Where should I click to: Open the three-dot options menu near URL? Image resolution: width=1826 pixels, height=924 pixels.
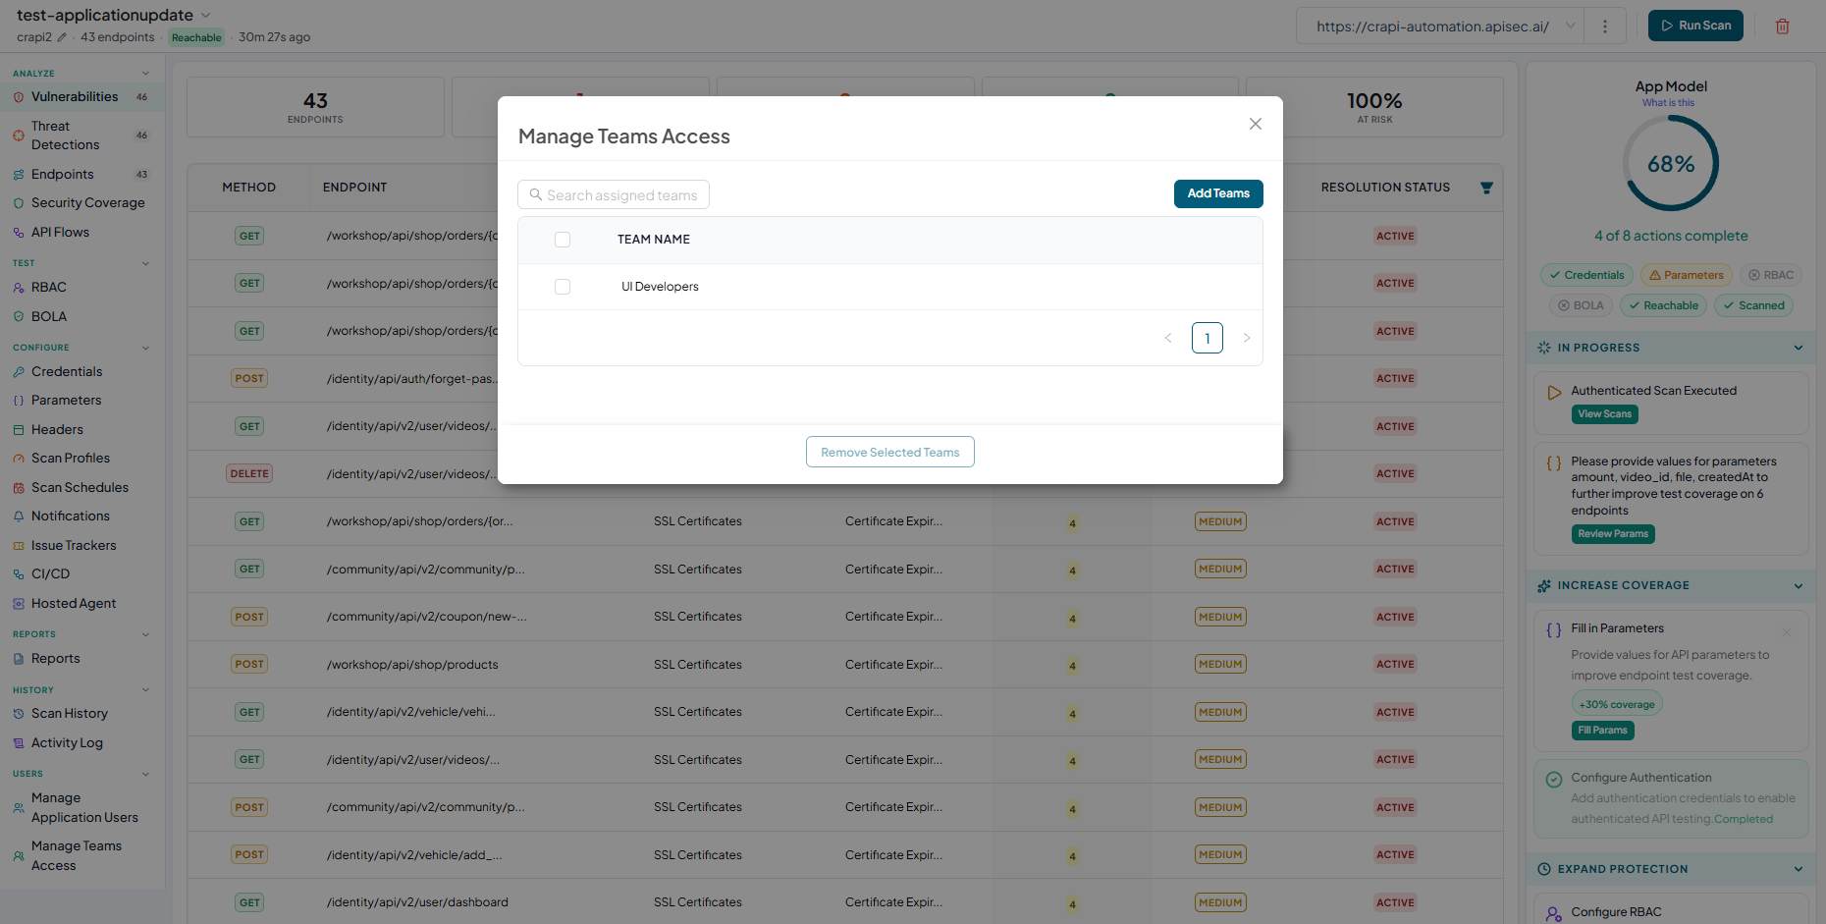pos(1605,27)
